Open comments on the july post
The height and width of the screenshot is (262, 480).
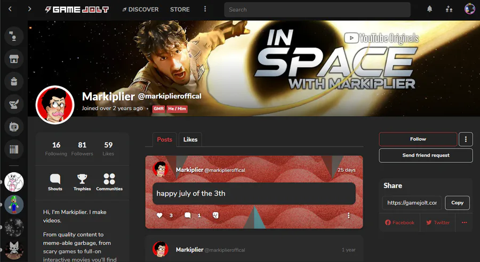(x=188, y=216)
